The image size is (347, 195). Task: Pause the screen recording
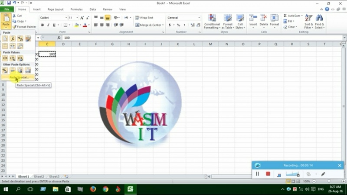pos(257,174)
